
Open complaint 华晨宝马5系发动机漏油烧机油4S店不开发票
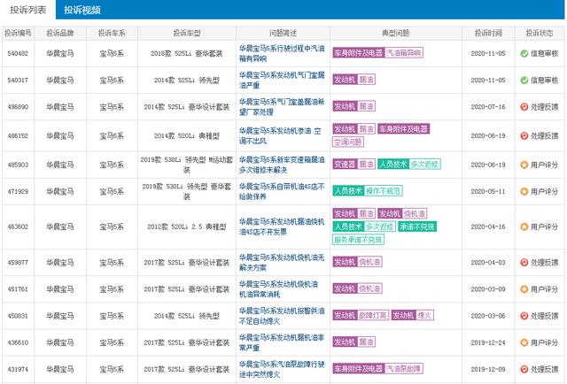[282, 227]
